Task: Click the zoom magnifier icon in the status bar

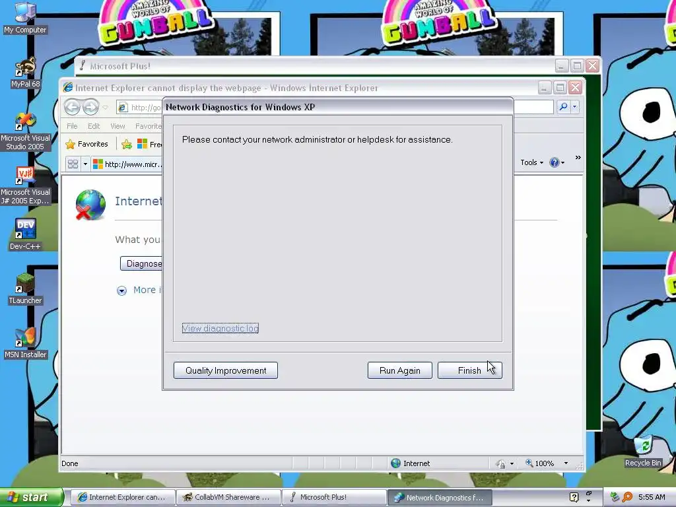Action: click(x=529, y=463)
